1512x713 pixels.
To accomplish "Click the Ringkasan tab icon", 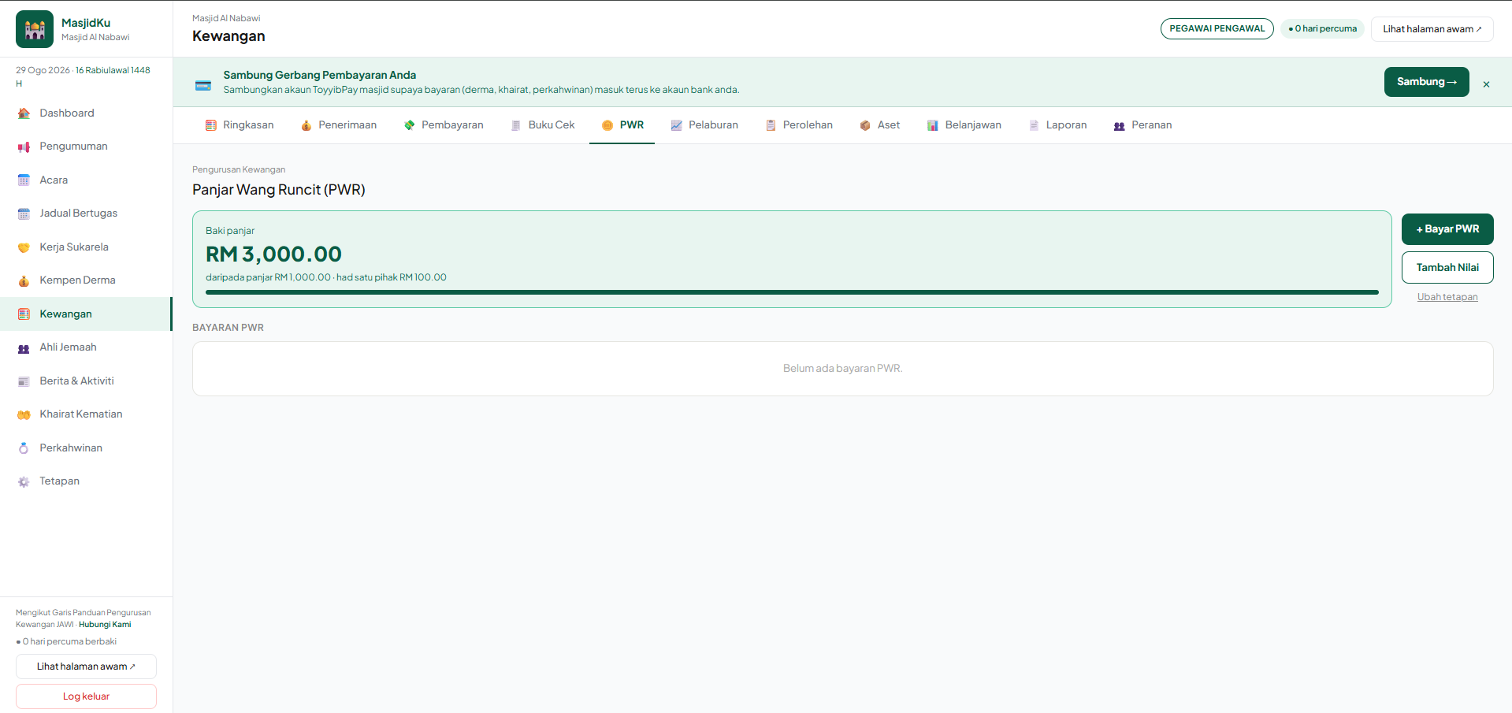I will pyautogui.click(x=210, y=125).
